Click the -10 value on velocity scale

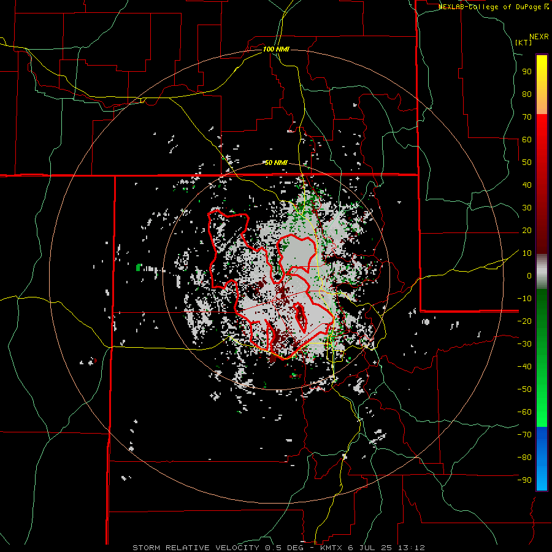point(524,299)
